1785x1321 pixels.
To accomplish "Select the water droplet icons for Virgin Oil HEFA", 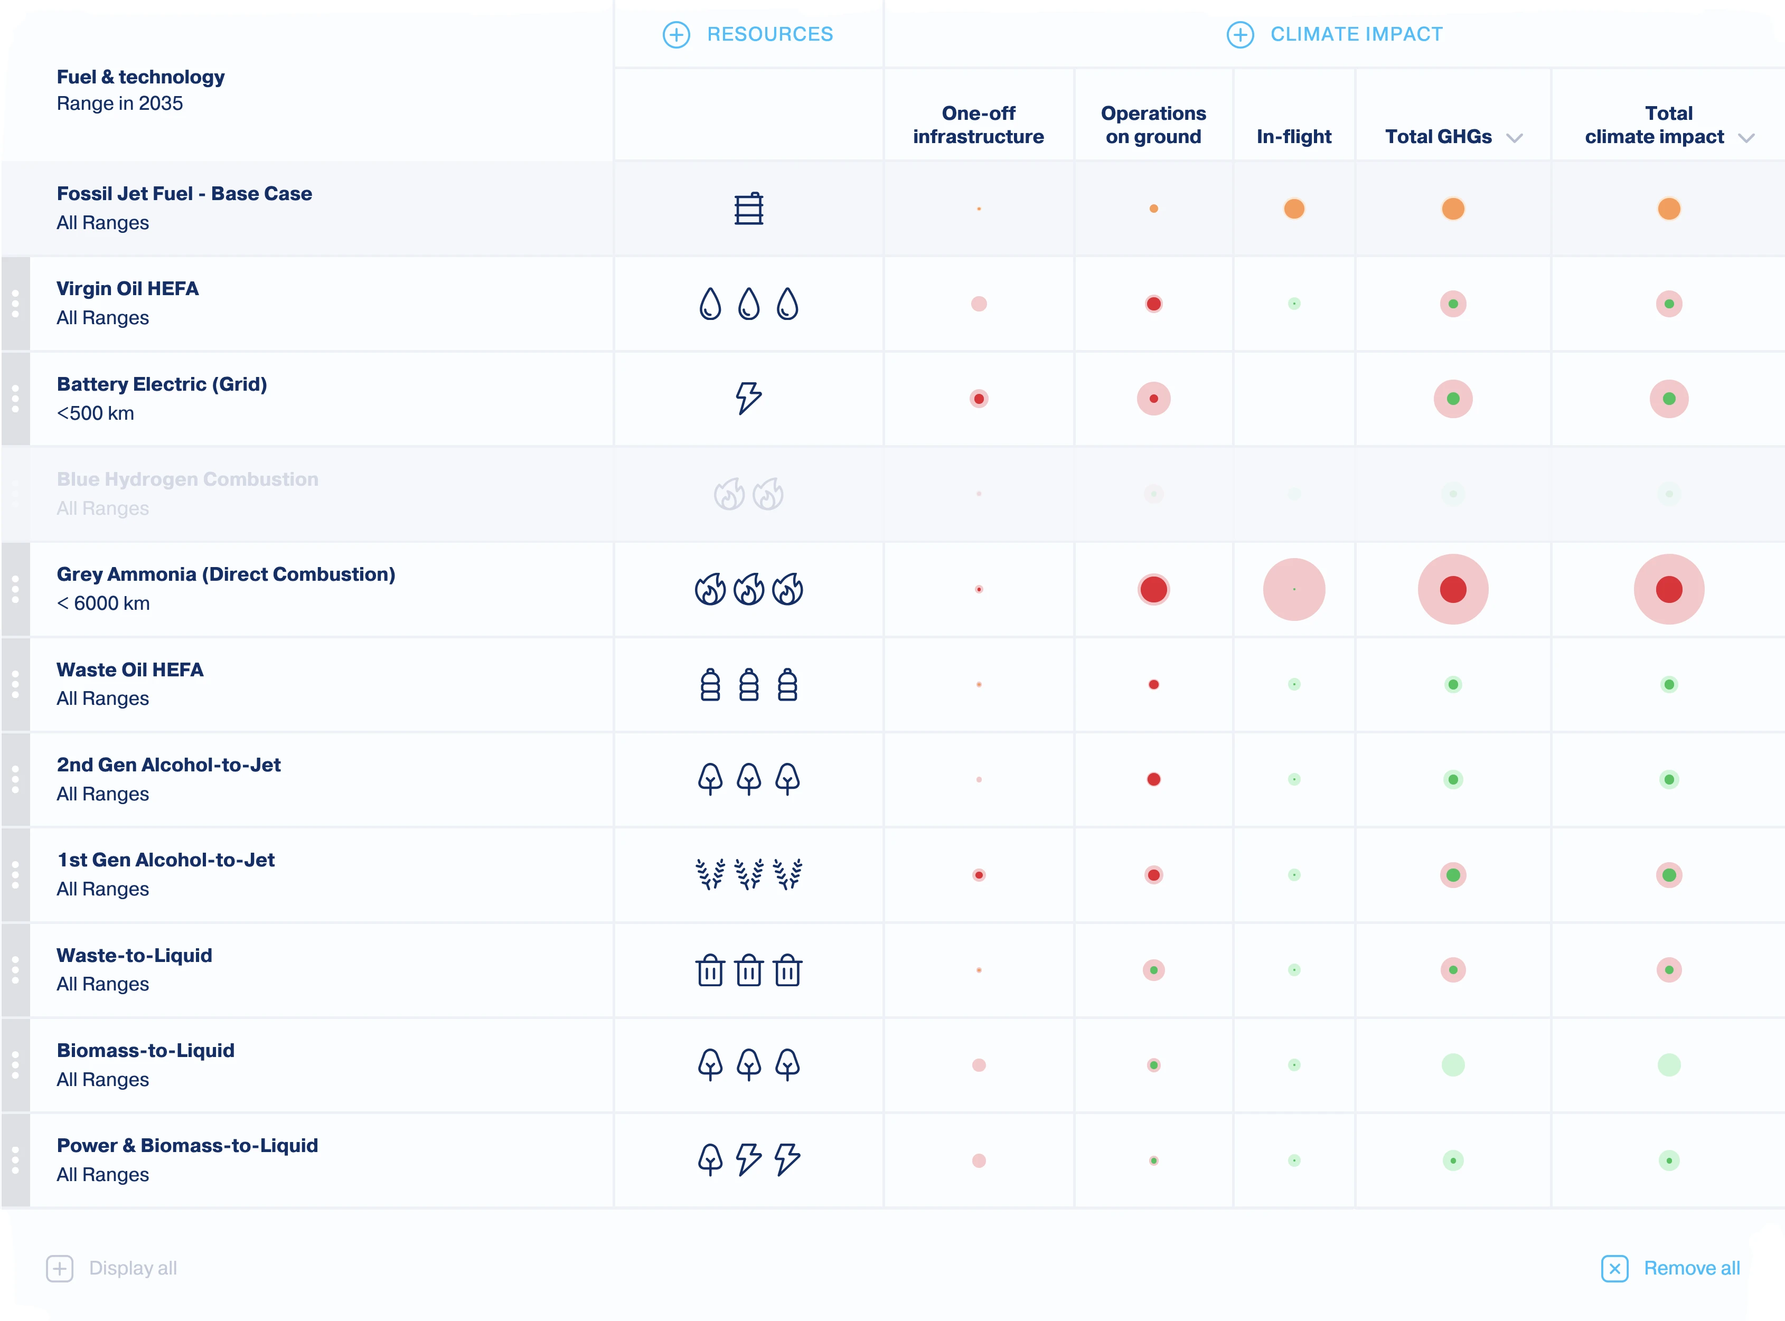I will [x=748, y=303].
